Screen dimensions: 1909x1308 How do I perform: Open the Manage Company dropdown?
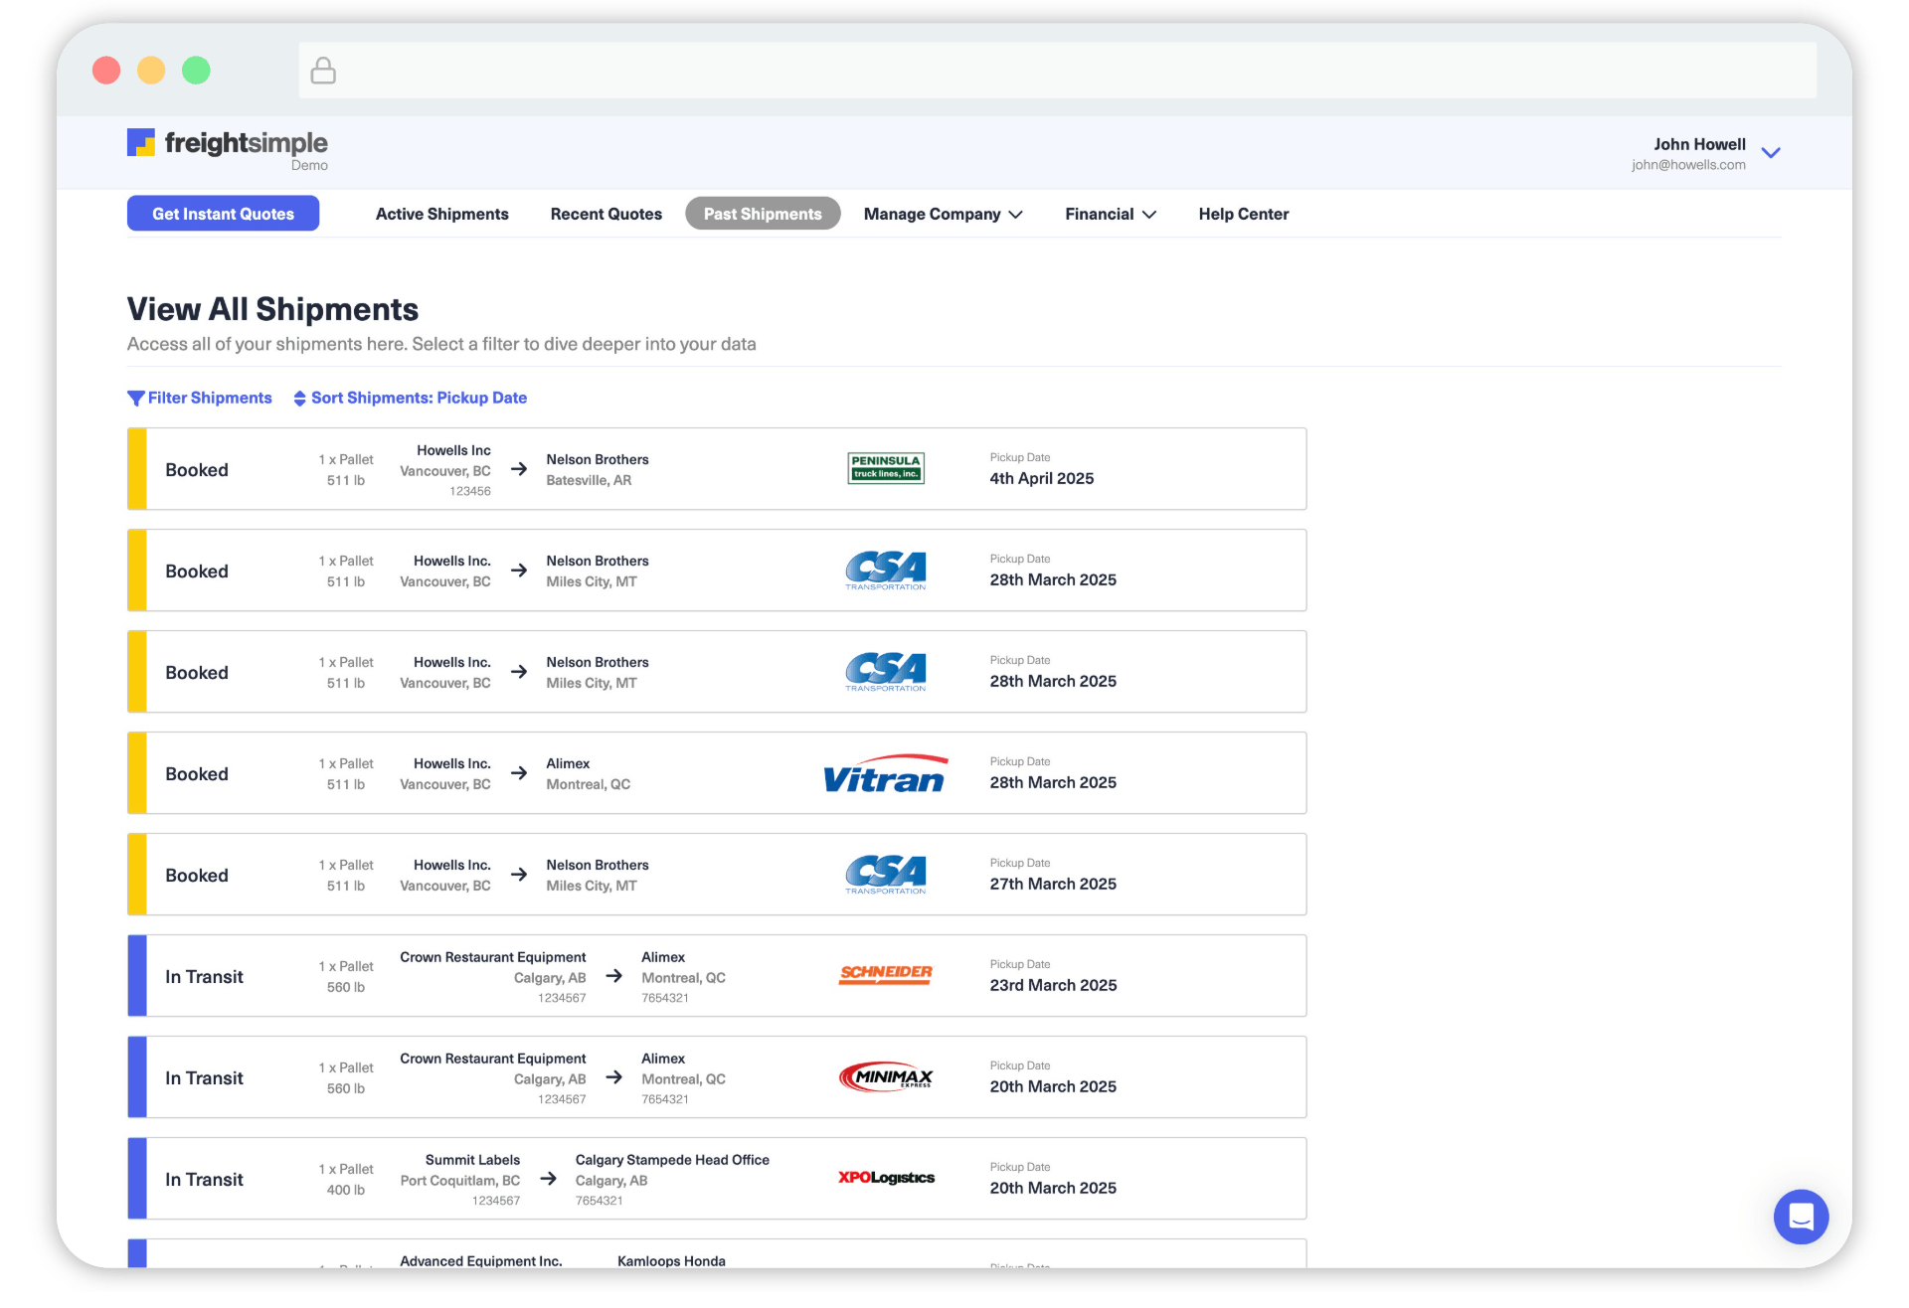(x=942, y=214)
